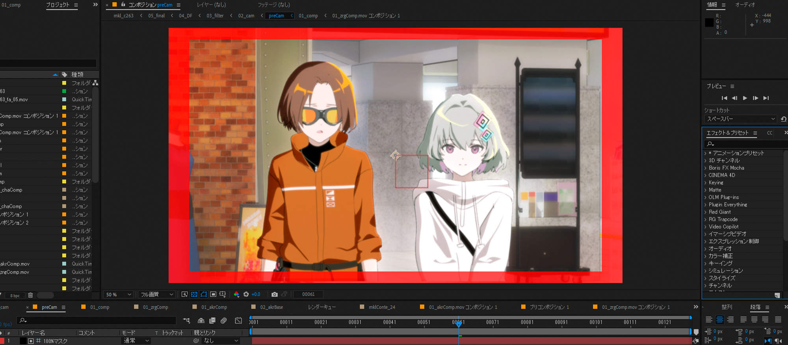This screenshot has width=788, height=345.
Task: Click the 05_final breadcrumb in composition navigator
Action: [156, 16]
